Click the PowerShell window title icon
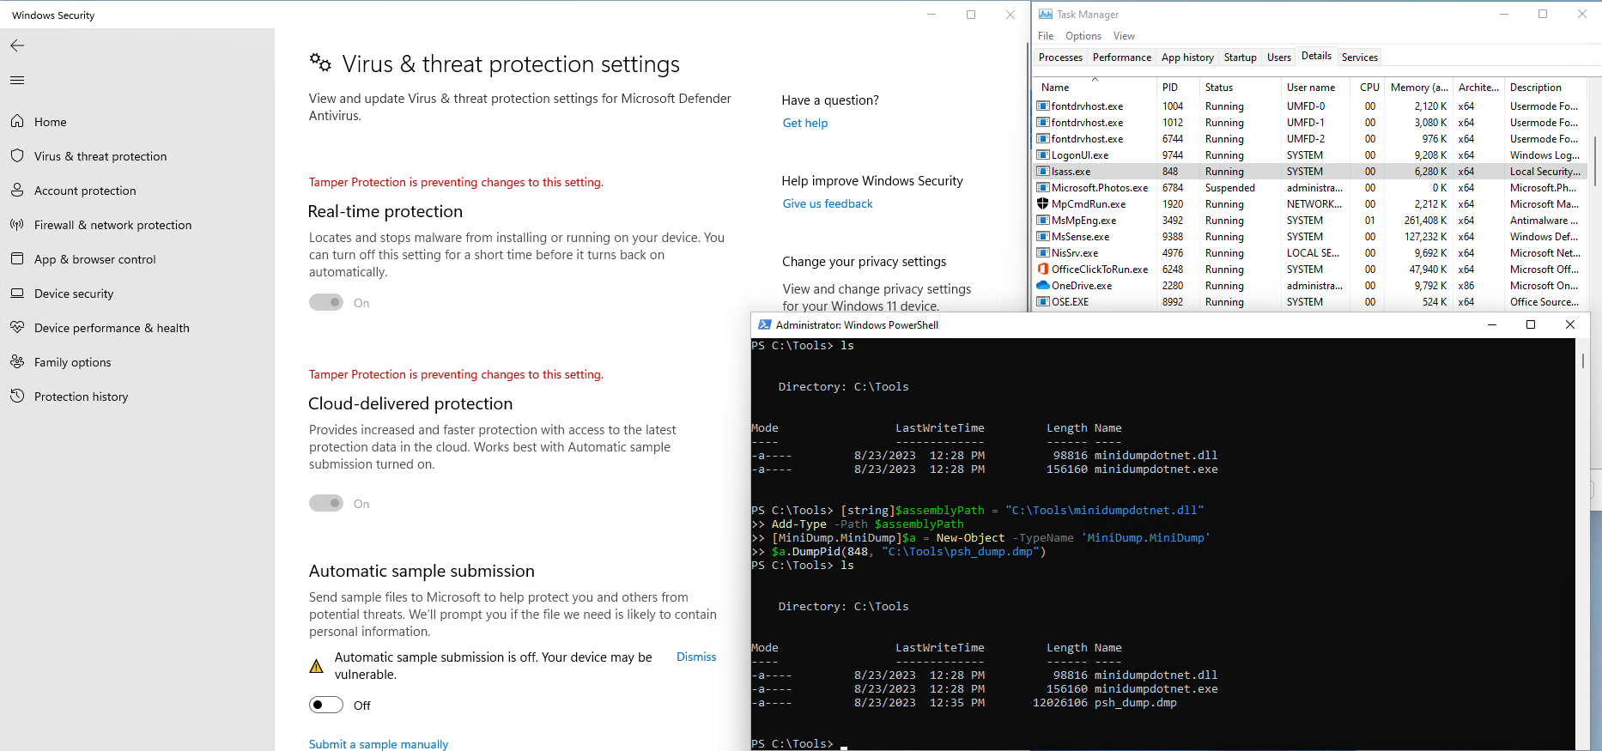The width and height of the screenshot is (1602, 751). [x=764, y=325]
